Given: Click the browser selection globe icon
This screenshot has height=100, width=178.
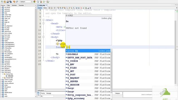Looking at the screenshot, I should (x=34, y=2).
